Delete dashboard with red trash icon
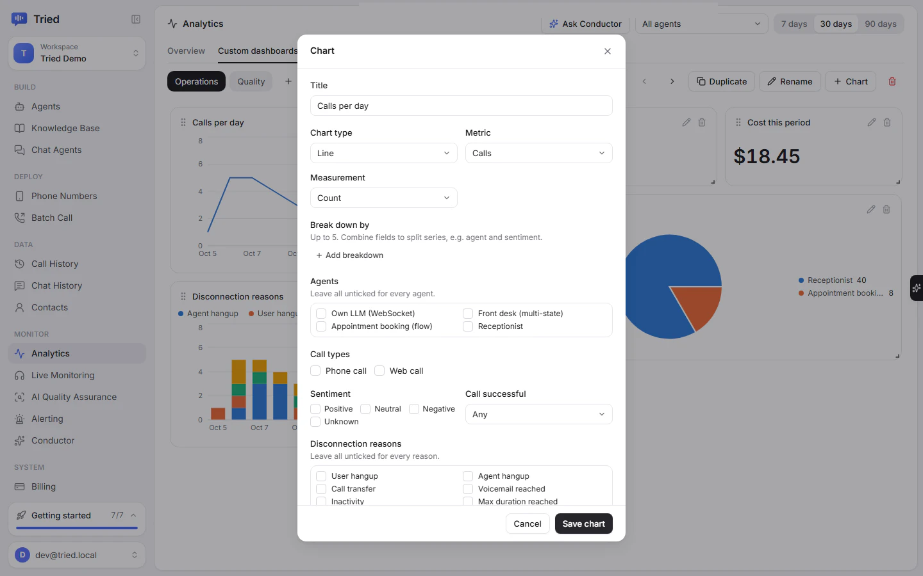 pos(892,81)
